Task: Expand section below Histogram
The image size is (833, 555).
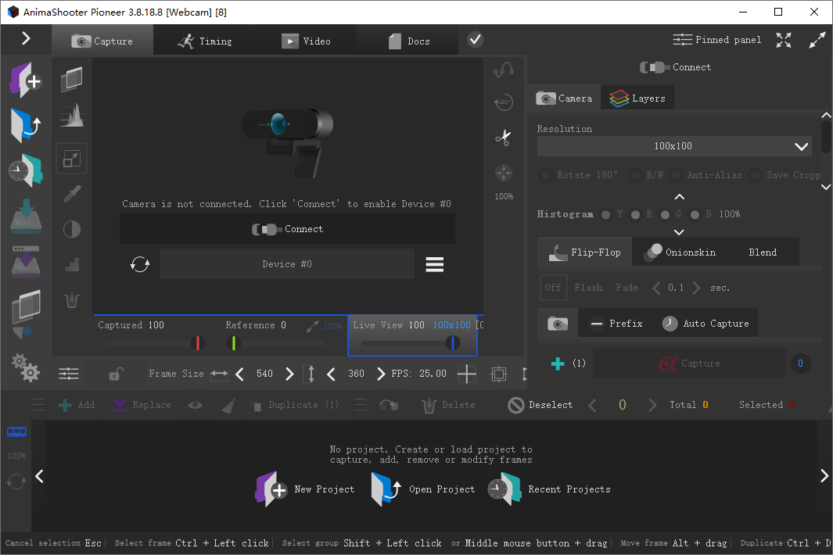Action: pos(679,232)
